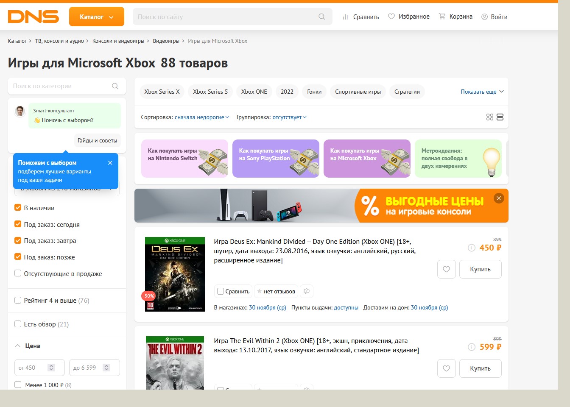Select the Xbox ONE tag
This screenshot has height=407, width=570.
click(254, 92)
